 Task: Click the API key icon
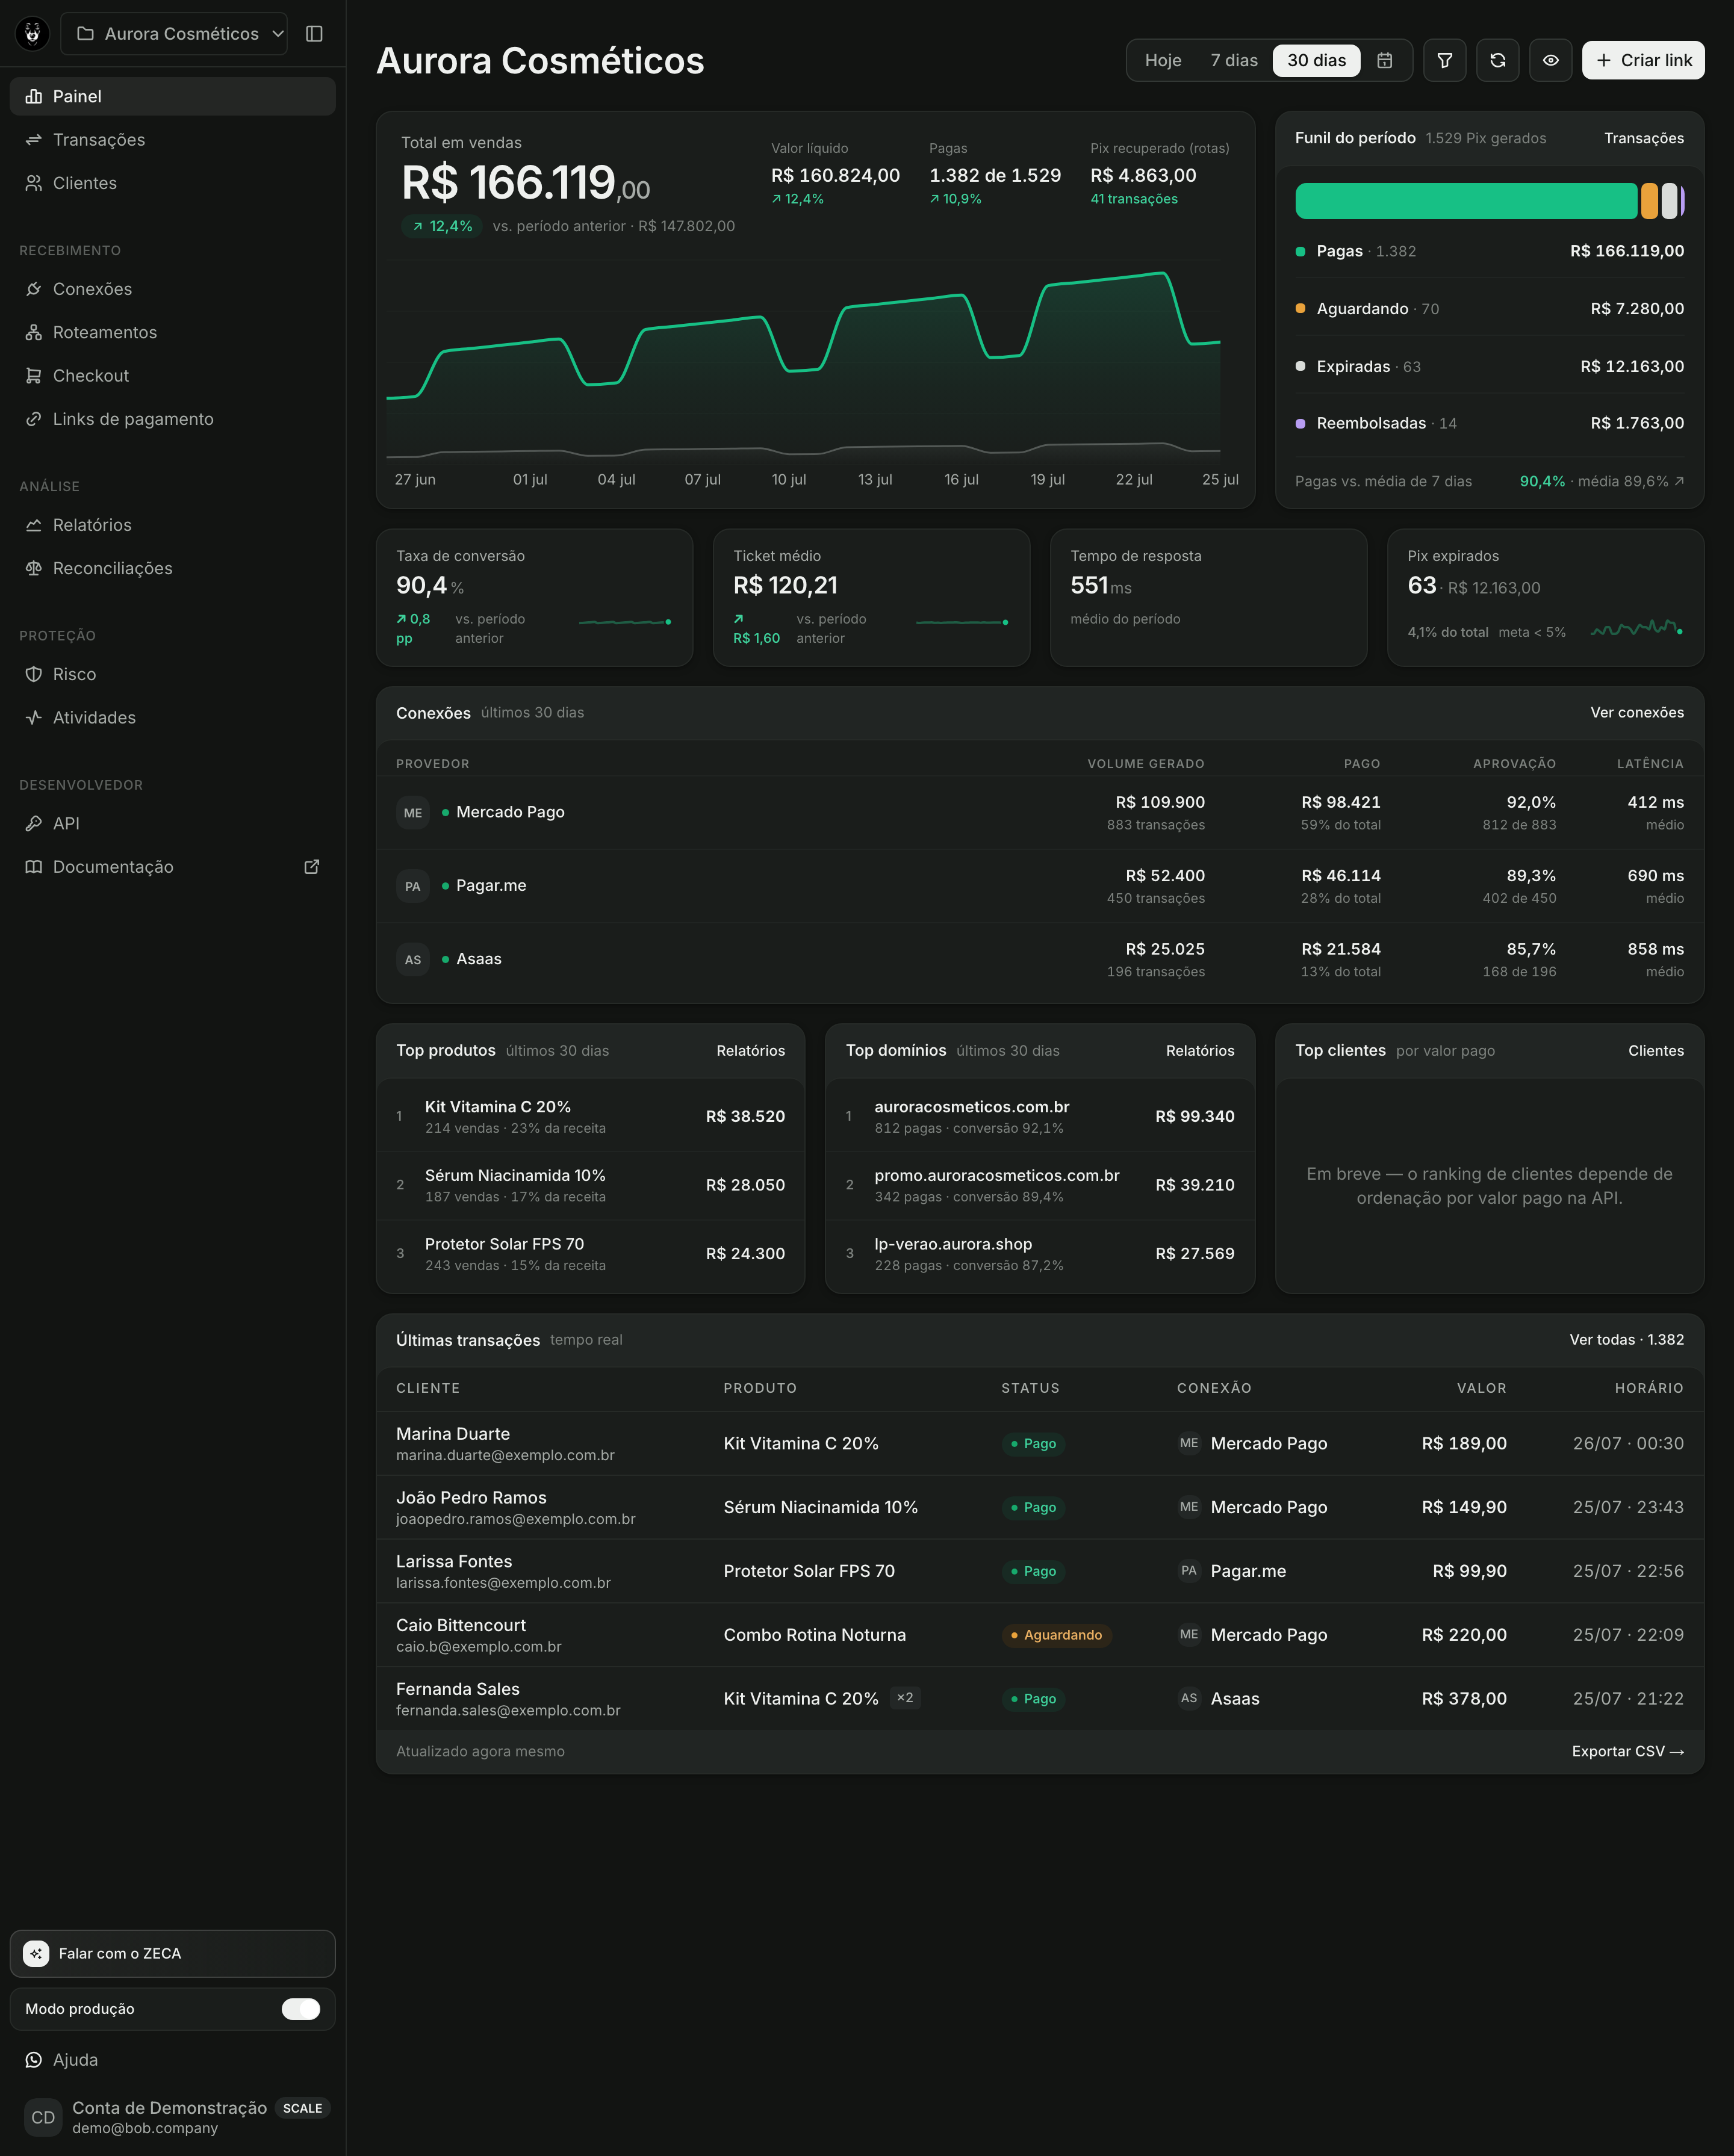[x=34, y=824]
